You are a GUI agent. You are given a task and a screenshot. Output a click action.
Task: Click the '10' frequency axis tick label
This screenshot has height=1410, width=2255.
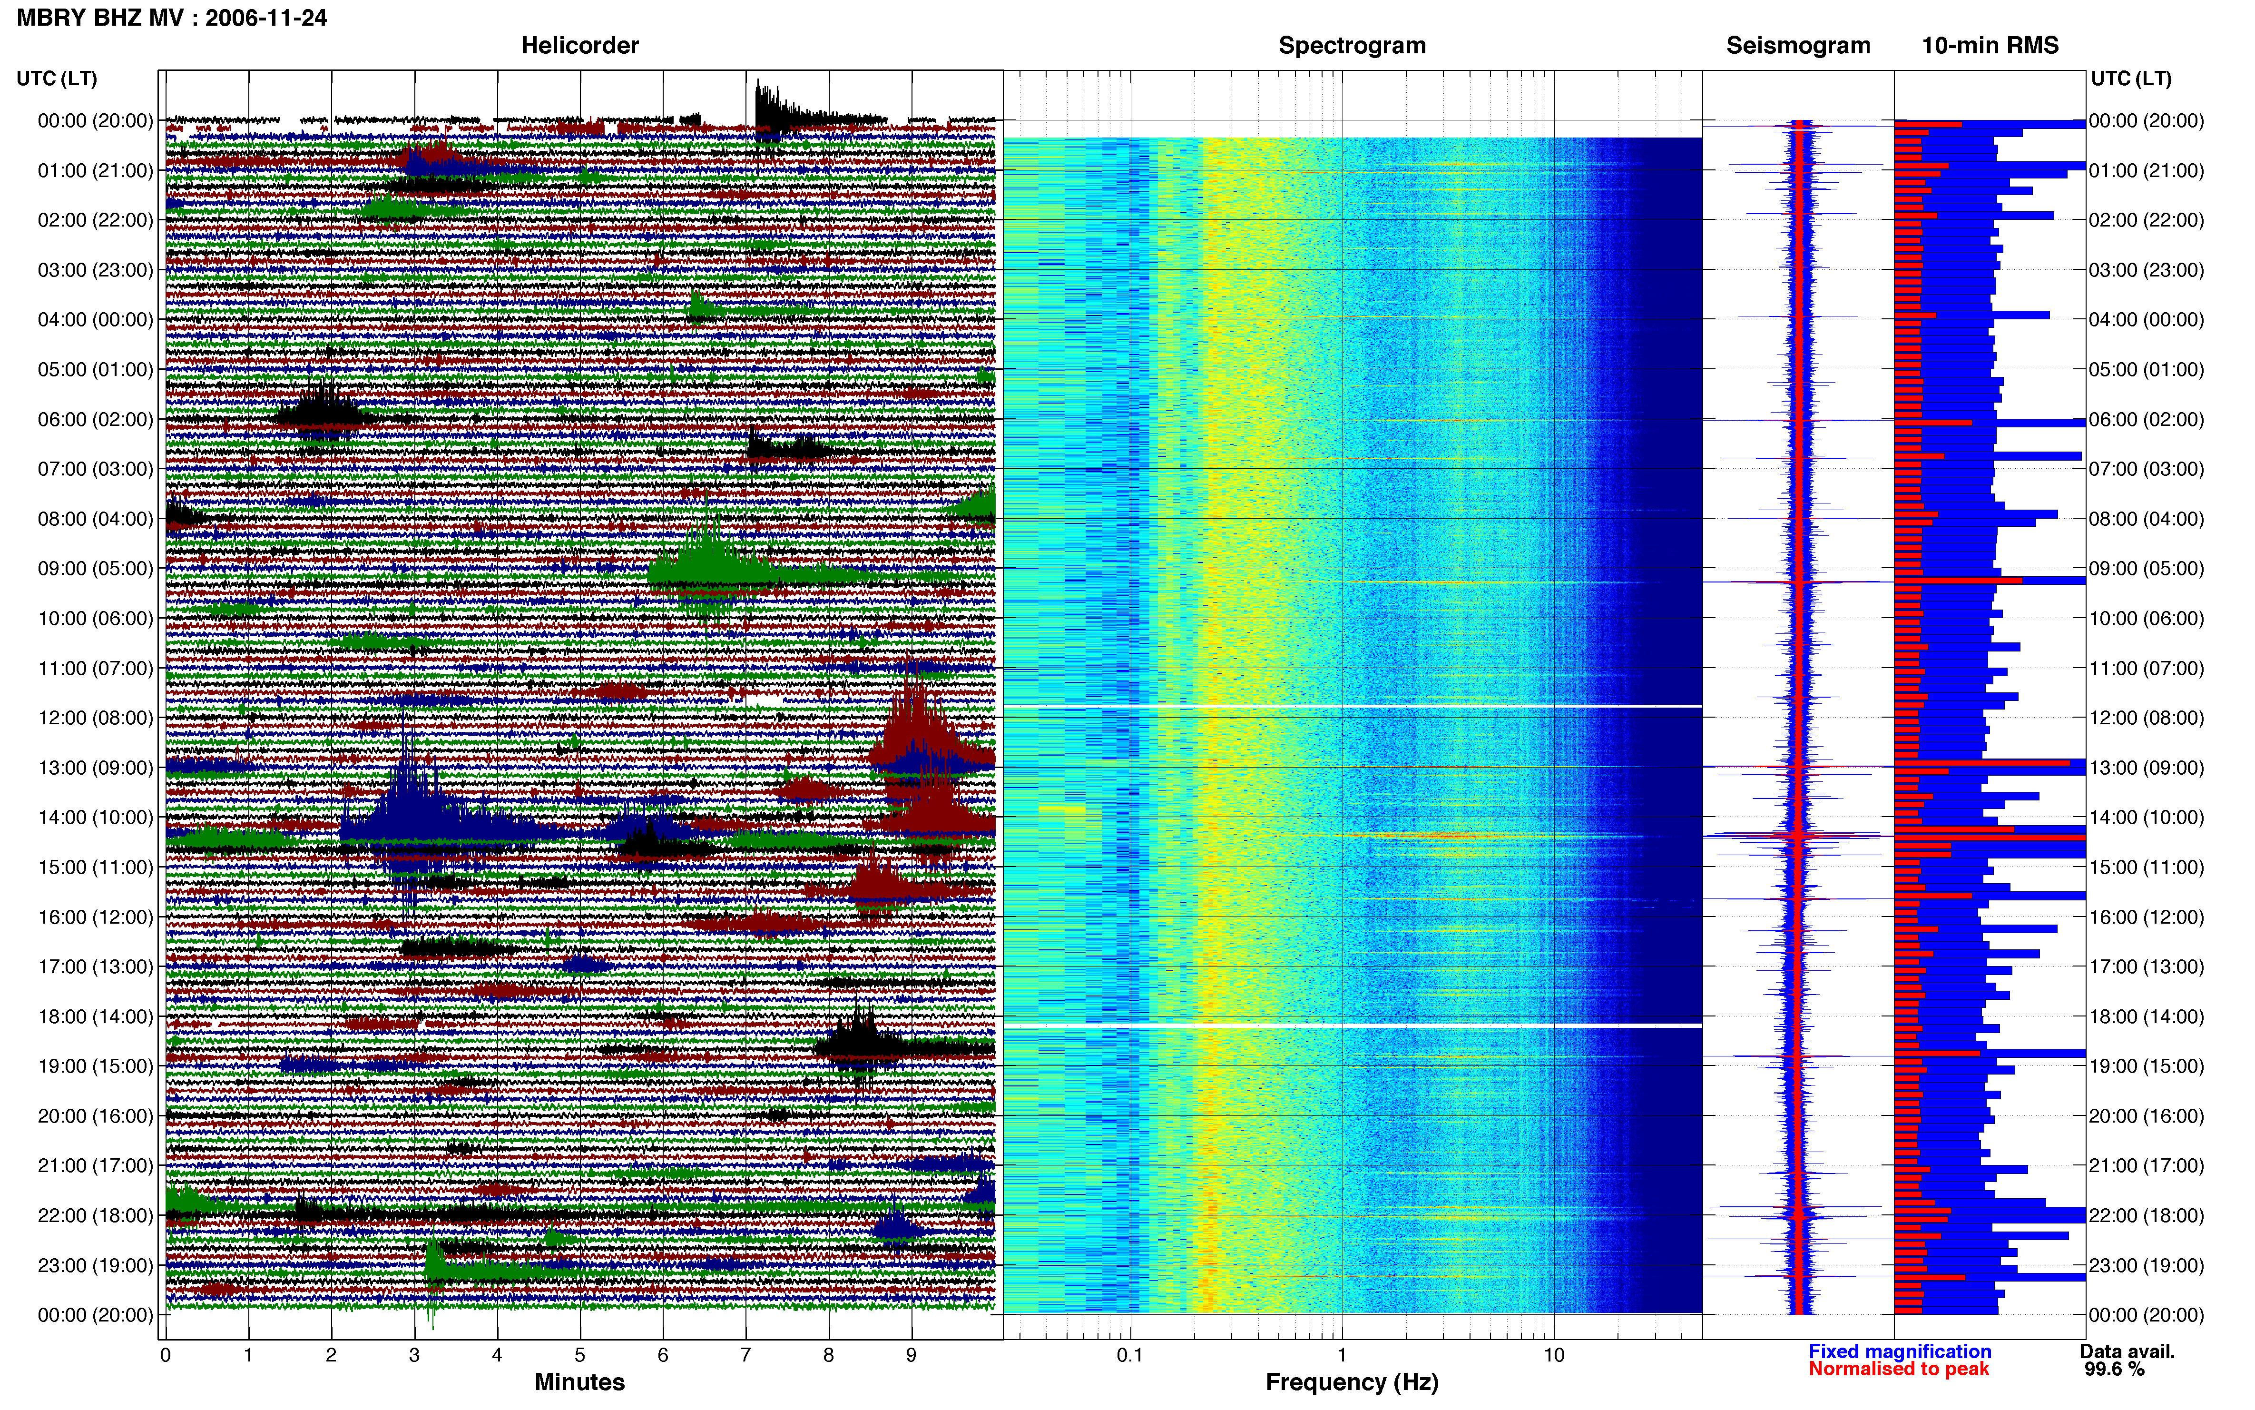tap(1553, 1355)
